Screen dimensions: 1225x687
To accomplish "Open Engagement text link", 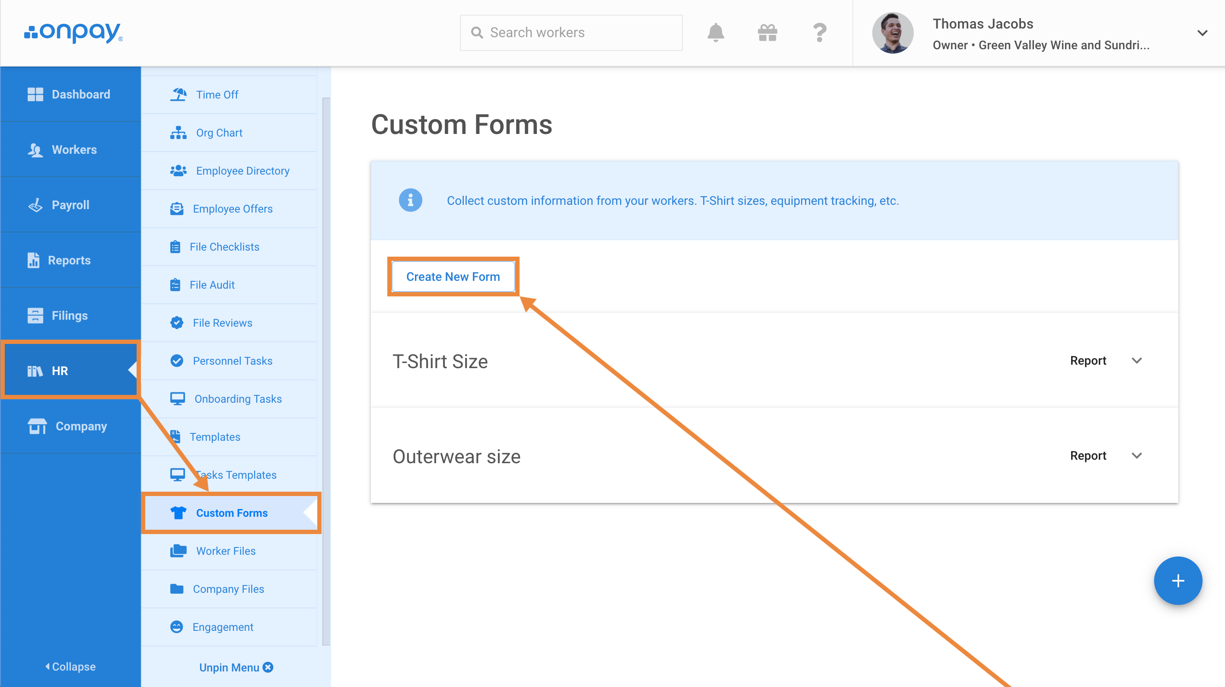I will click(223, 627).
